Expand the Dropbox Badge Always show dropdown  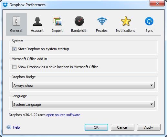pyautogui.click(x=83, y=85)
